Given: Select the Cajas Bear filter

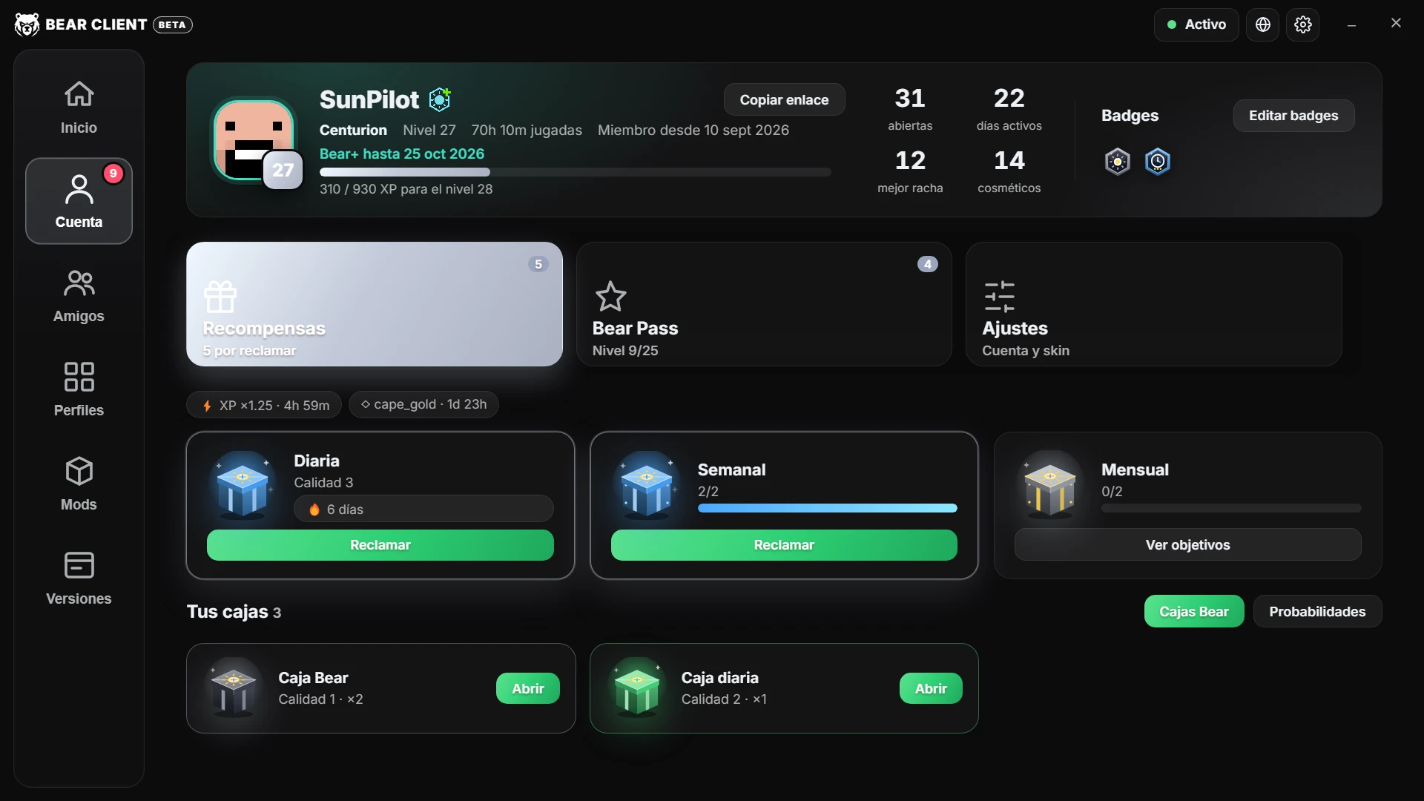Looking at the screenshot, I should coord(1193,612).
